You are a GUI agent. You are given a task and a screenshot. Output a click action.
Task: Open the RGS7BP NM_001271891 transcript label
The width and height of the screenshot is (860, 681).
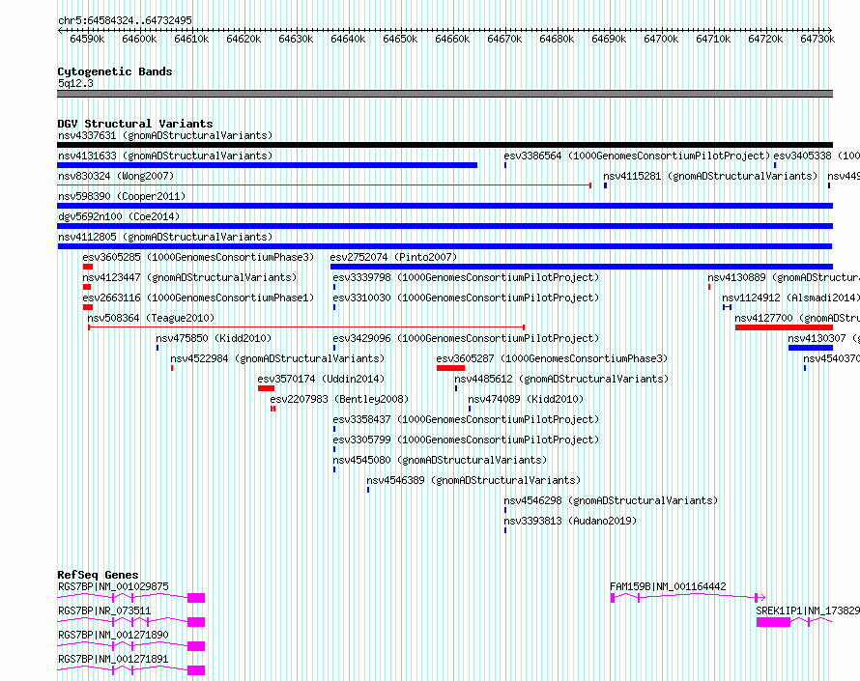click(113, 659)
